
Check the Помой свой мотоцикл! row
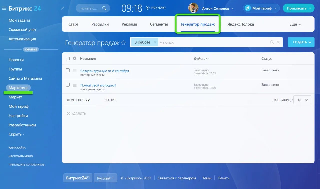pos(68,85)
